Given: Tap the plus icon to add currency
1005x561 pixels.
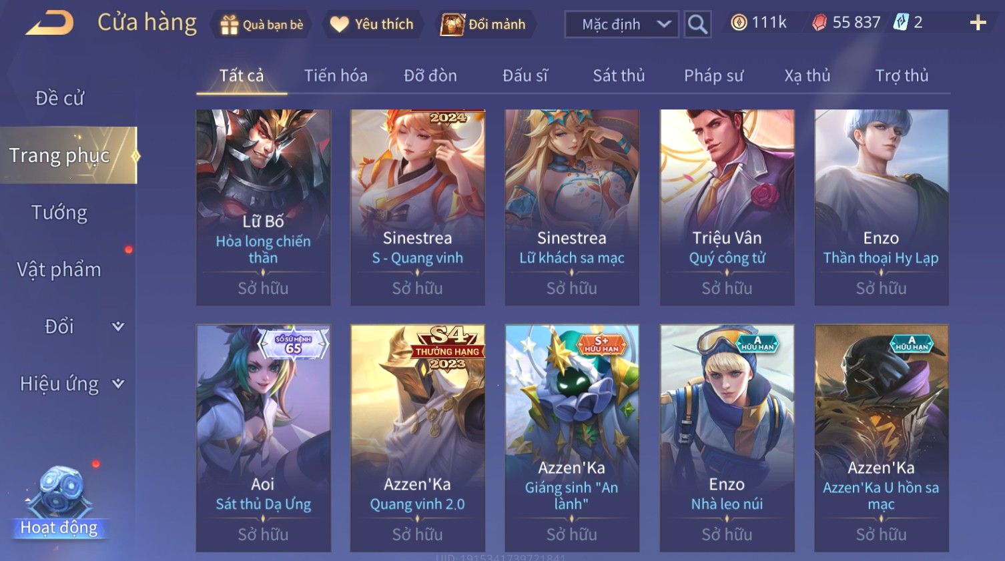Looking at the screenshot, I should [978, 23].
